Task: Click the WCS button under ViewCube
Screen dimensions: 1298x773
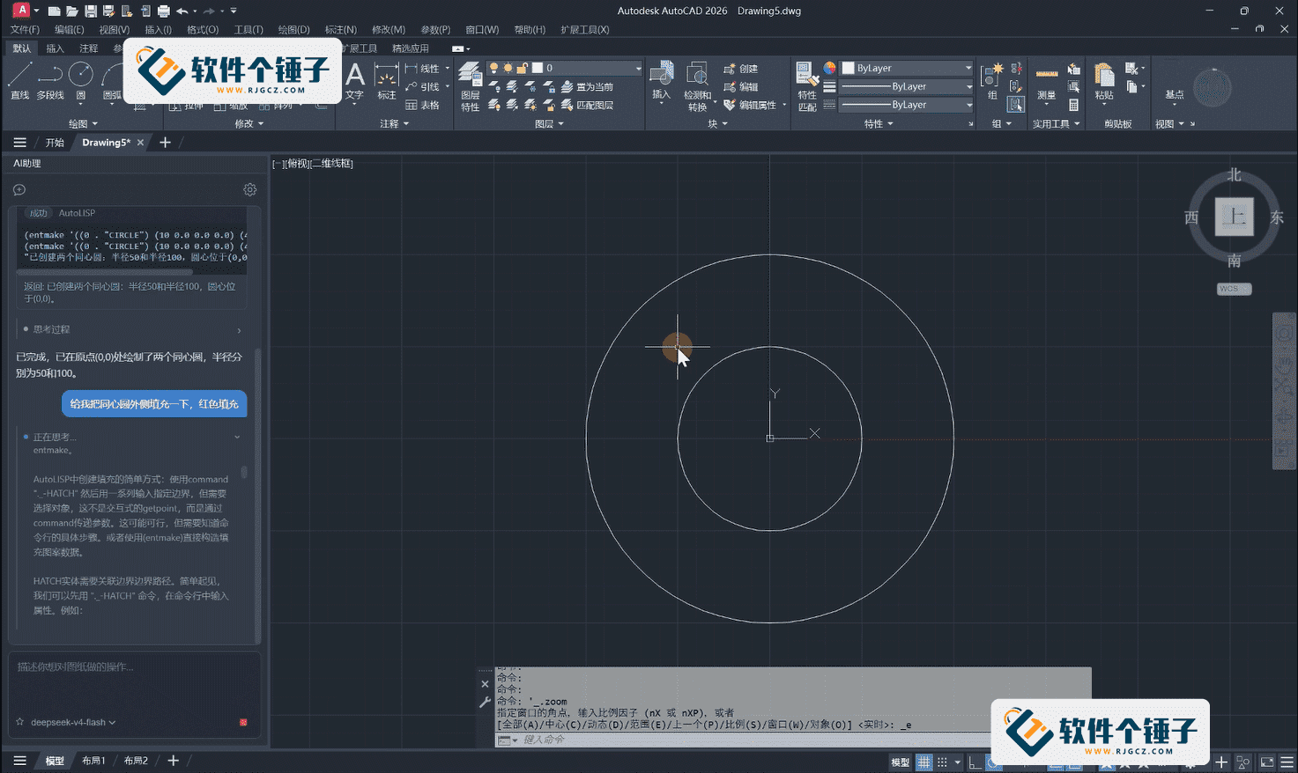Action: (x=1234, y=289)
